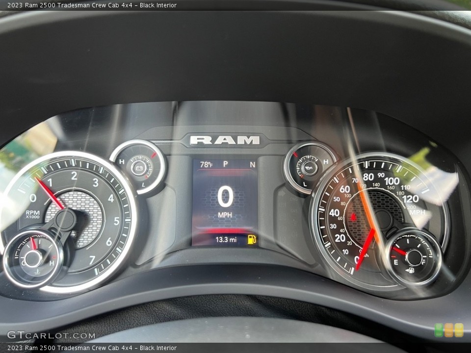Viewport: 471px width, 353px height.
Task: Click the oil pressure gauge icon
Action: [x=310, y=168]
